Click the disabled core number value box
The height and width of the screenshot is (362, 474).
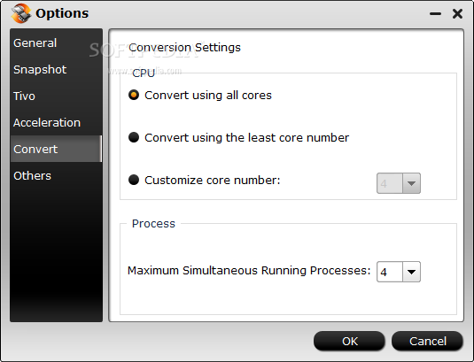coord(390,183)
